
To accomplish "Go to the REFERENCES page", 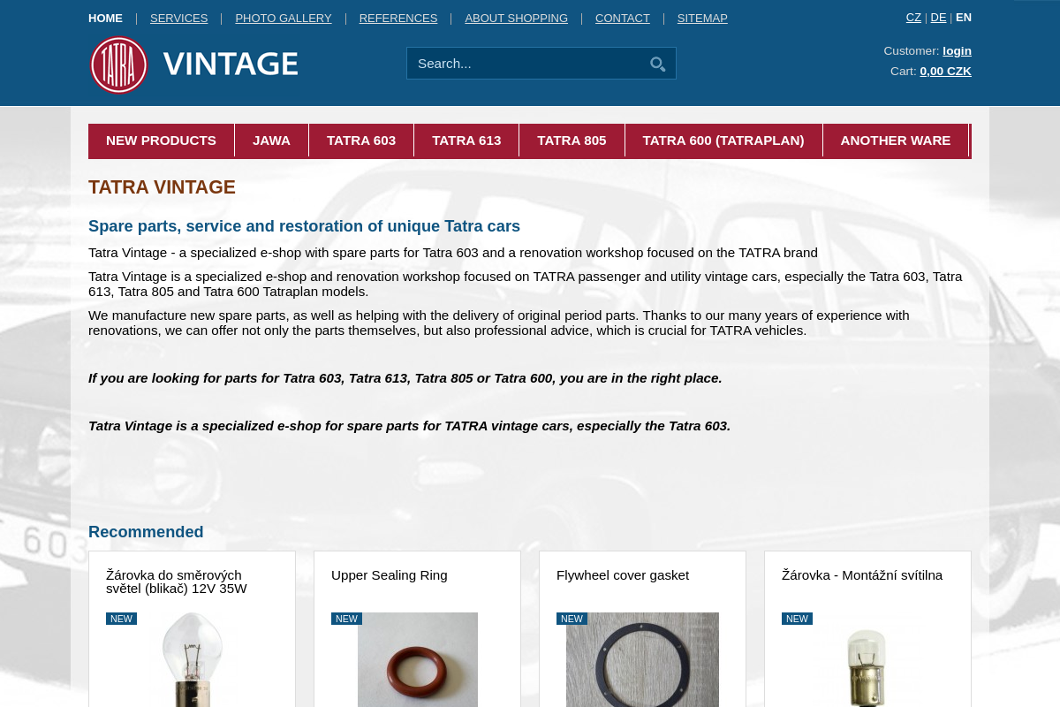I will pos(398,18).
